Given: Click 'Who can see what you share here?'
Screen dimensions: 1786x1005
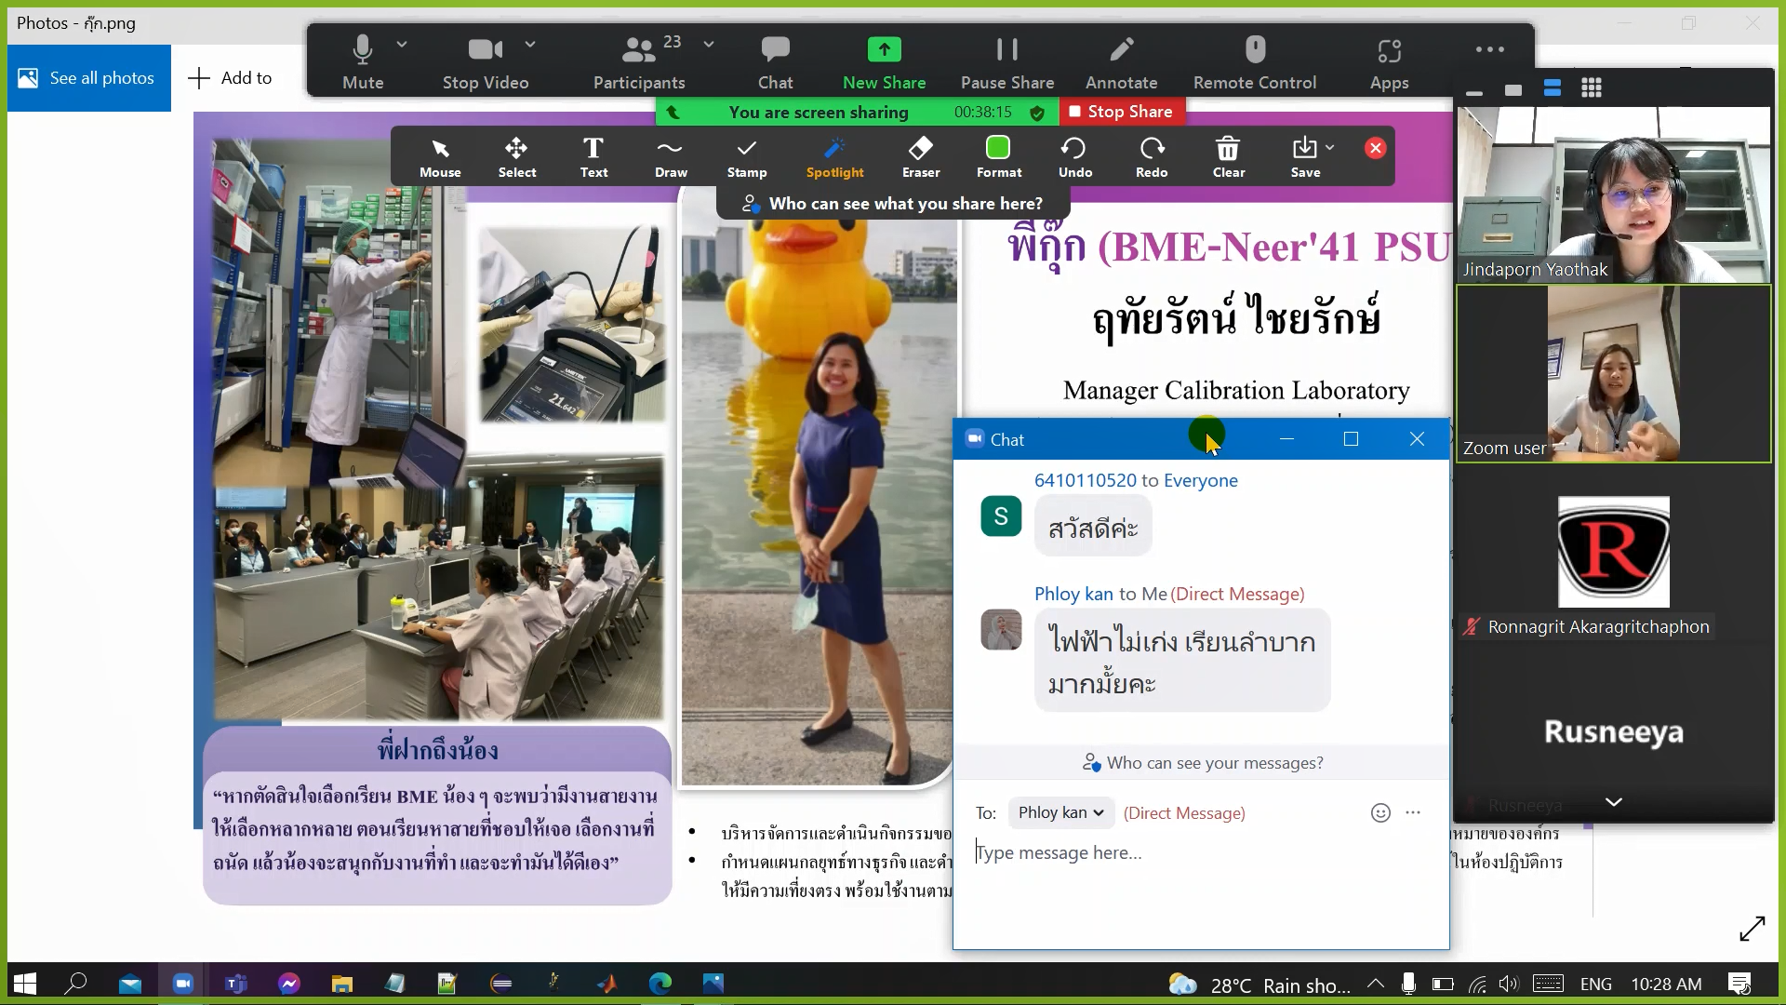Looking at the screenshot, I should coord(893,204).
